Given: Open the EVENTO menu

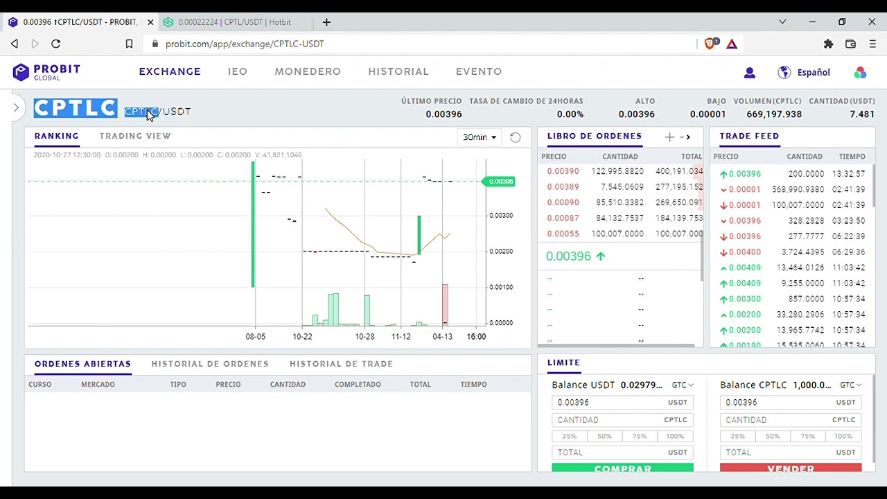Looking at the screenshot, I should click(x=479, y=71).
